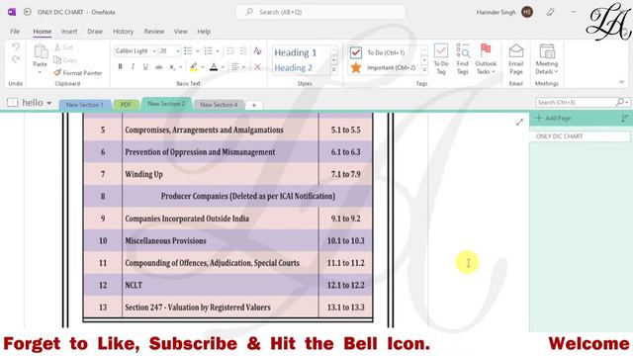
Task: Open highlight color dropdown arrow
Action: [202, 67]
